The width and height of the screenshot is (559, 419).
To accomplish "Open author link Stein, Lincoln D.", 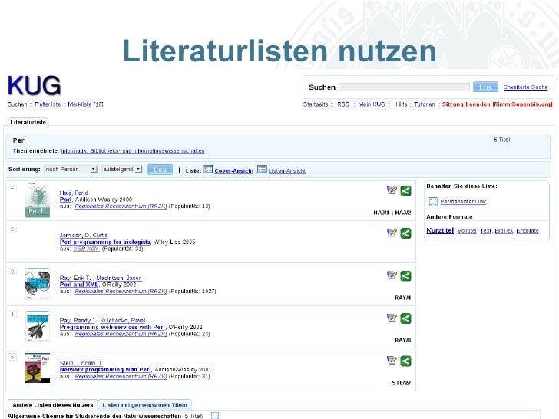I will (81, 363).
